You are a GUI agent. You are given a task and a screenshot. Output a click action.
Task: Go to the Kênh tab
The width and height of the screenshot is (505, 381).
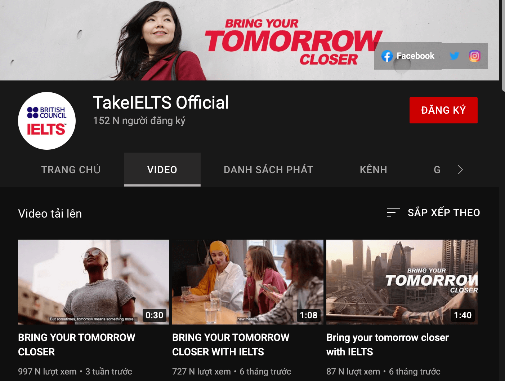373,170
